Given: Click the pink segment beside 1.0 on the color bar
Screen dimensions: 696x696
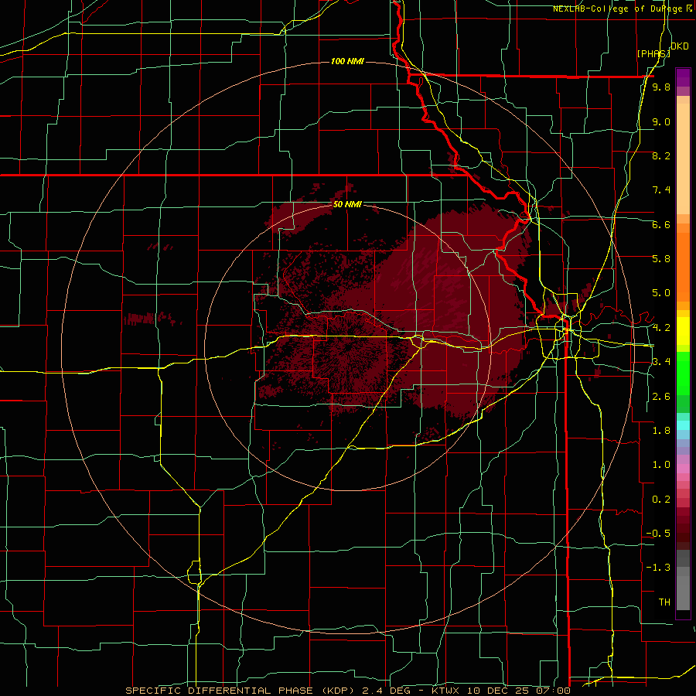Looking at the screenshot, I should (683, 469).
